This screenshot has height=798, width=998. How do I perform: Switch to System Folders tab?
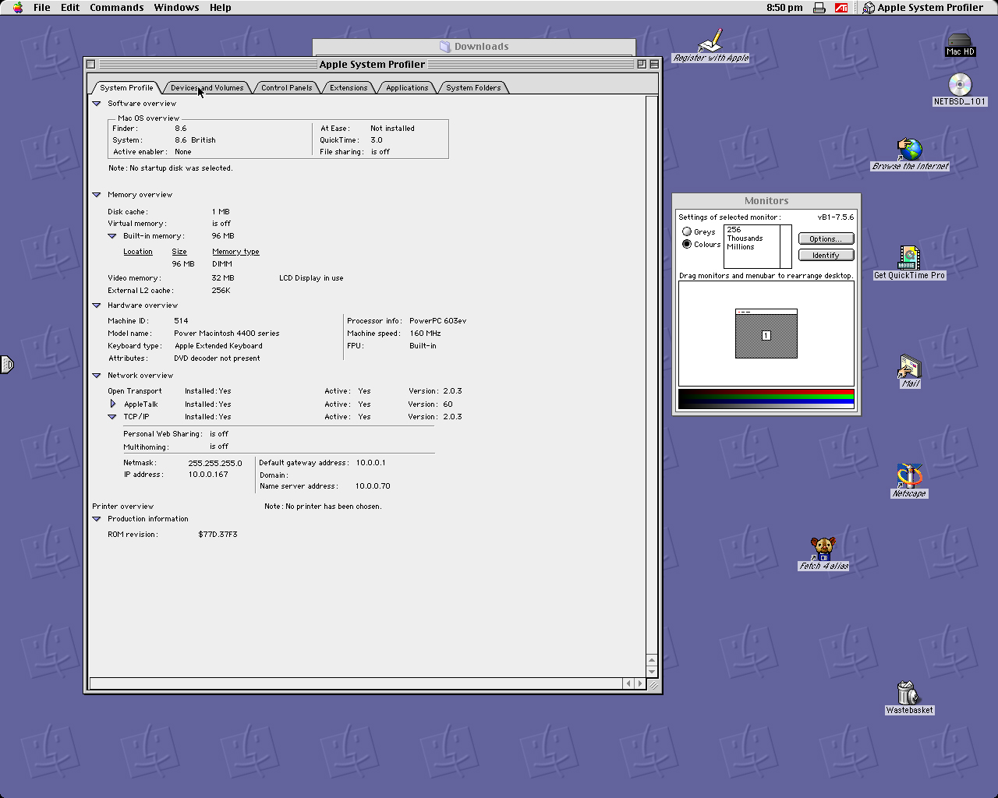click(474, 88)
